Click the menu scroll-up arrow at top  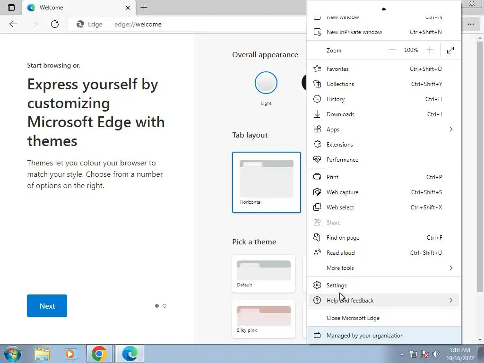click(x=384, y=9)
